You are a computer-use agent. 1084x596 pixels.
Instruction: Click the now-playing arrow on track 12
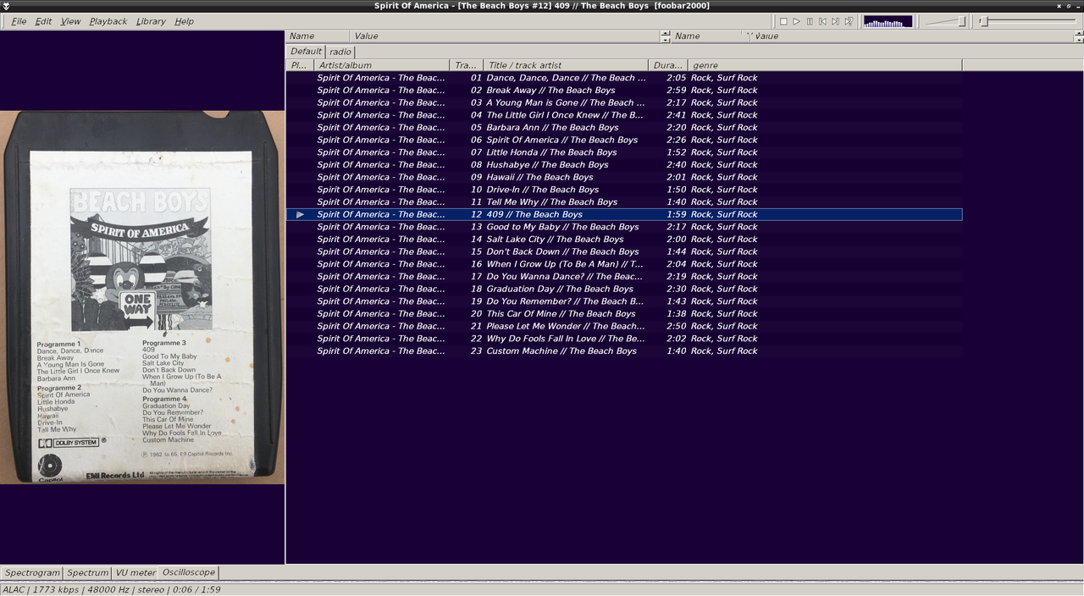tap(300, 215)
